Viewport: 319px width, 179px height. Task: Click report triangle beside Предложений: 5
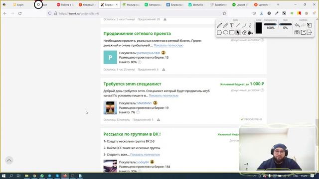pyautogui.click(x=159, y=119)
